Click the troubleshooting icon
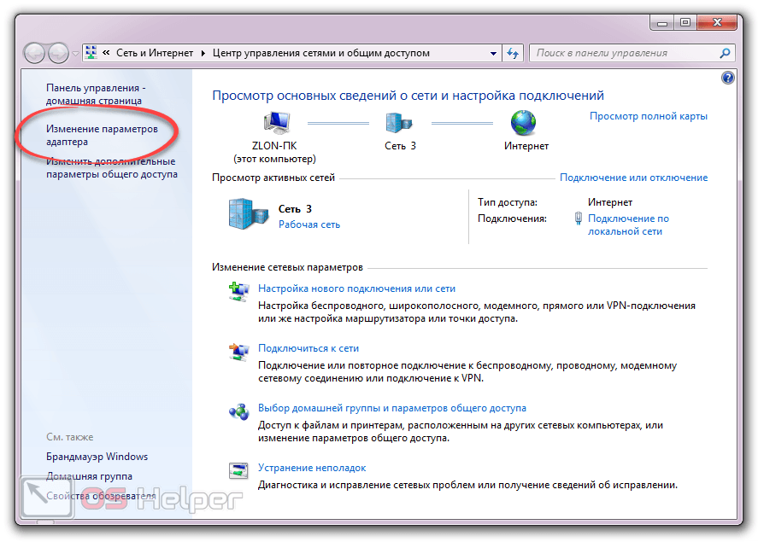 pyautogui.click(x=238, y=470)
